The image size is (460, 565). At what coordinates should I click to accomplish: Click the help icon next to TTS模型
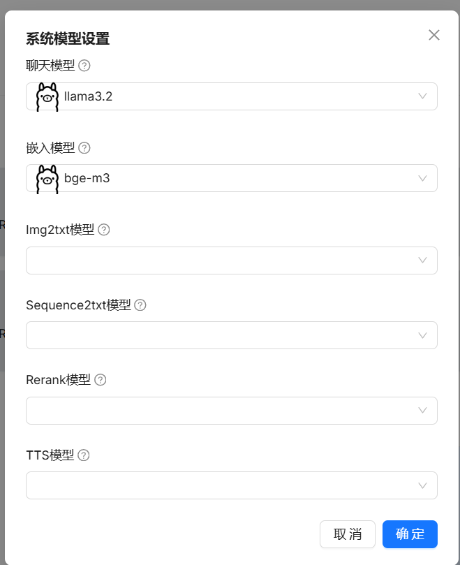(84, 455)
